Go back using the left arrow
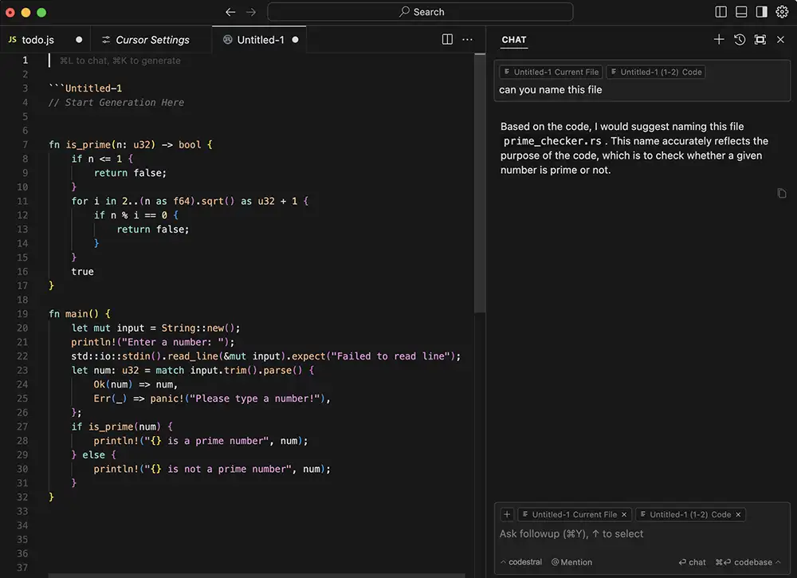Viewport: 797px width, 578px height. coord(230,12)
